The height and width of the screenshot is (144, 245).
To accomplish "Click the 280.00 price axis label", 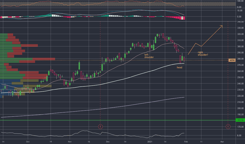I will pyautogui.click(x=240, y=59).
